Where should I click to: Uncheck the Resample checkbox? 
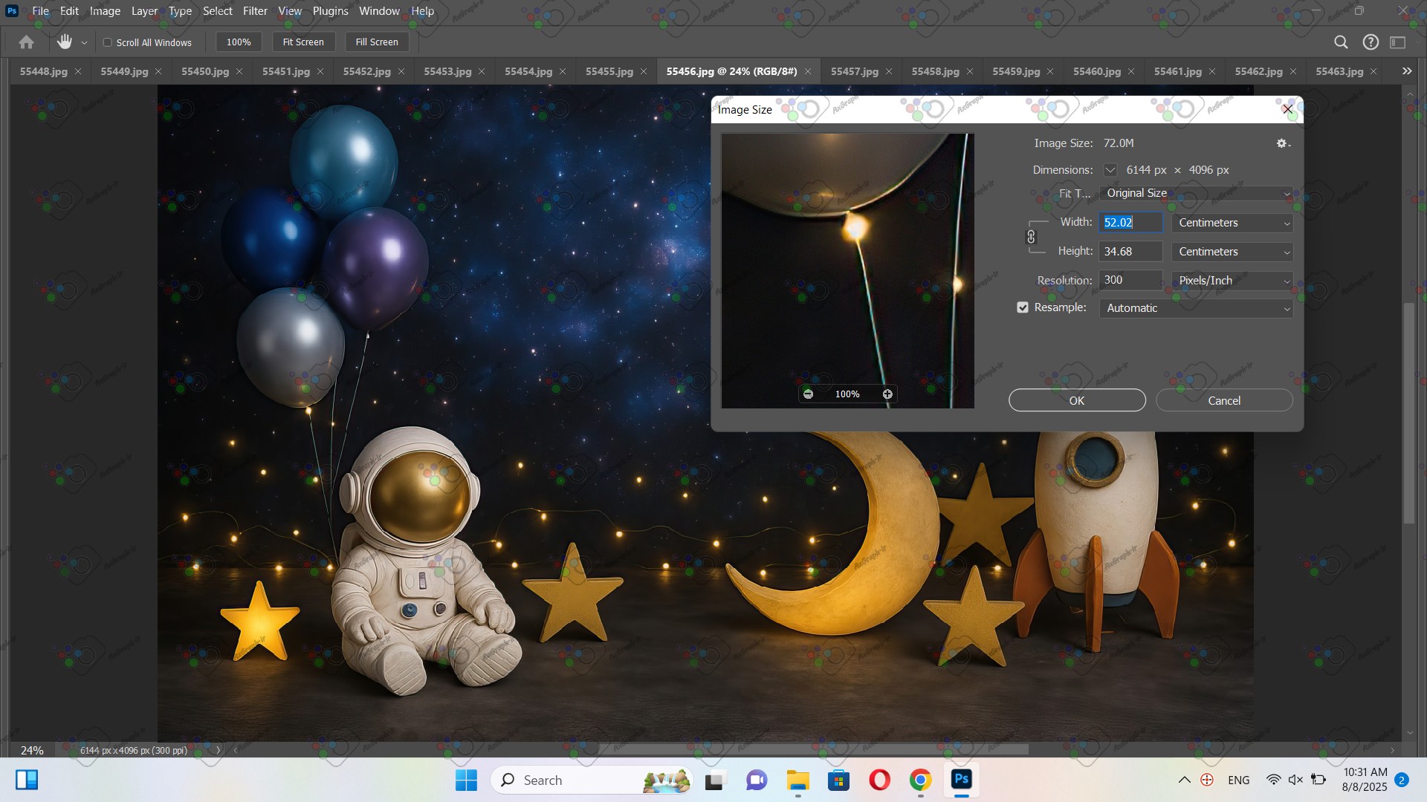click(x=1023, y=307)
